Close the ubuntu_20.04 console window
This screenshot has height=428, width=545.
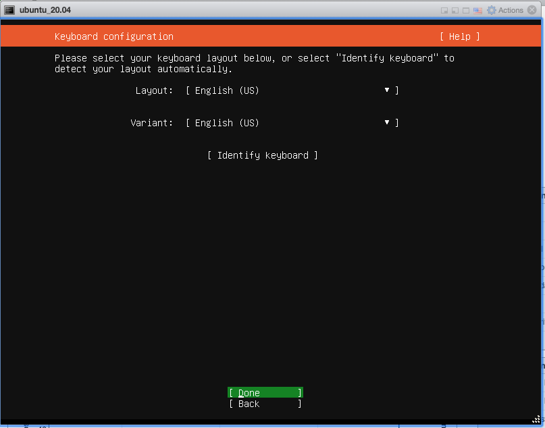click(531, 9)
